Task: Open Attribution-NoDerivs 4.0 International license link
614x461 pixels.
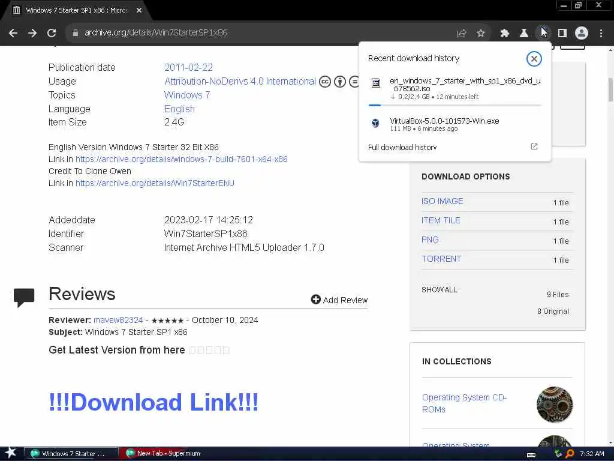Action: click(x=240, y=82)
